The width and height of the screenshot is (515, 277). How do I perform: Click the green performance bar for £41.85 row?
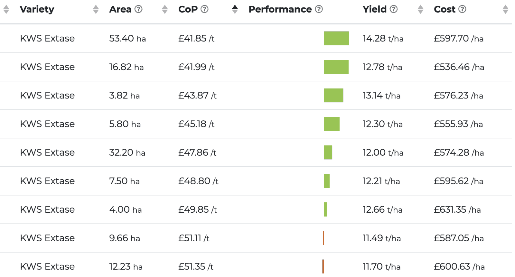336,38
